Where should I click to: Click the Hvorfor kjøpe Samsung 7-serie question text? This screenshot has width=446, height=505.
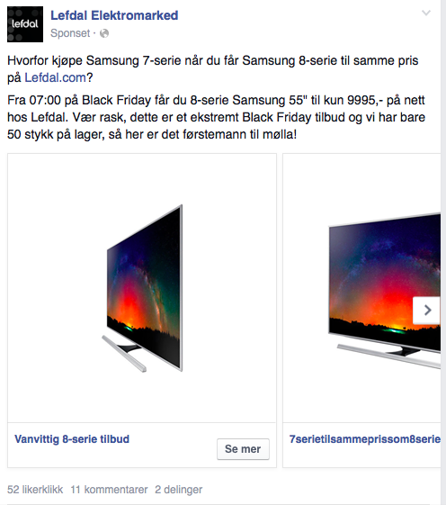click(x=213, y=69)
